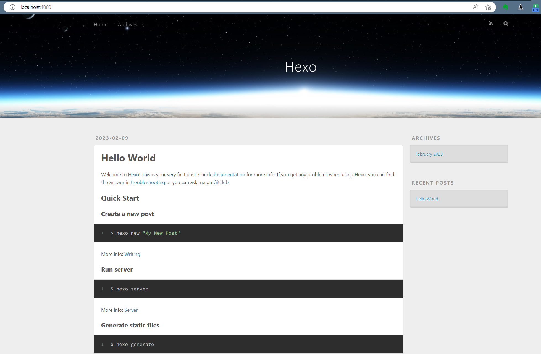Click the Hexo site title in banner
Screen dimensions: 541x354
(301, 67)
